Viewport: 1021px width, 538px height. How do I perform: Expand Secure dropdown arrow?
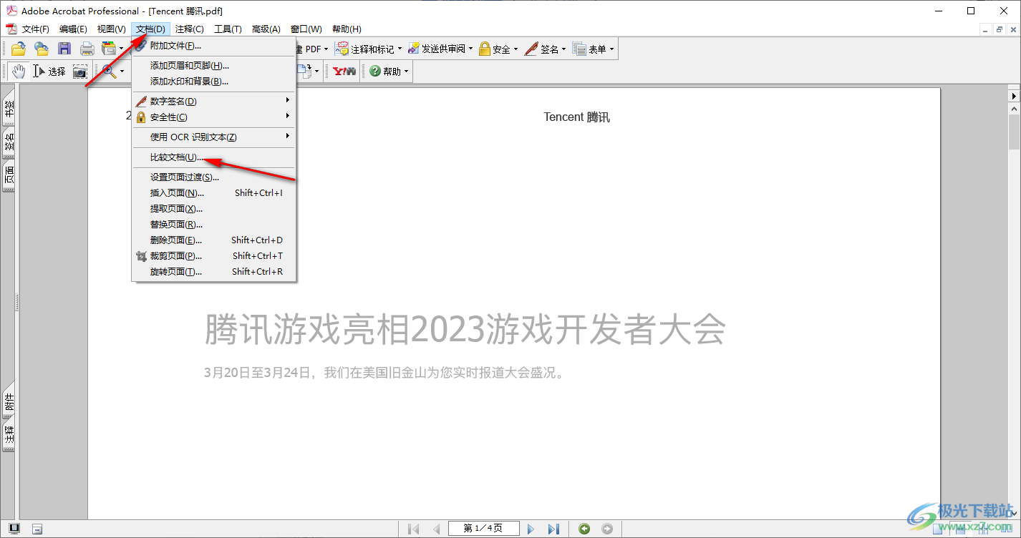pyautogui.click(x=516, y=49)
